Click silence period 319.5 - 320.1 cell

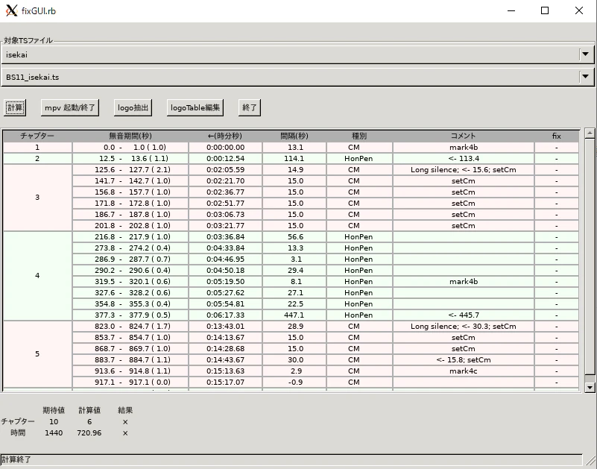(130, 282)
